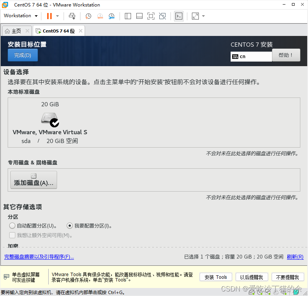
Task: Click the house icon on the 主页 tab
Action: point(7,31)
